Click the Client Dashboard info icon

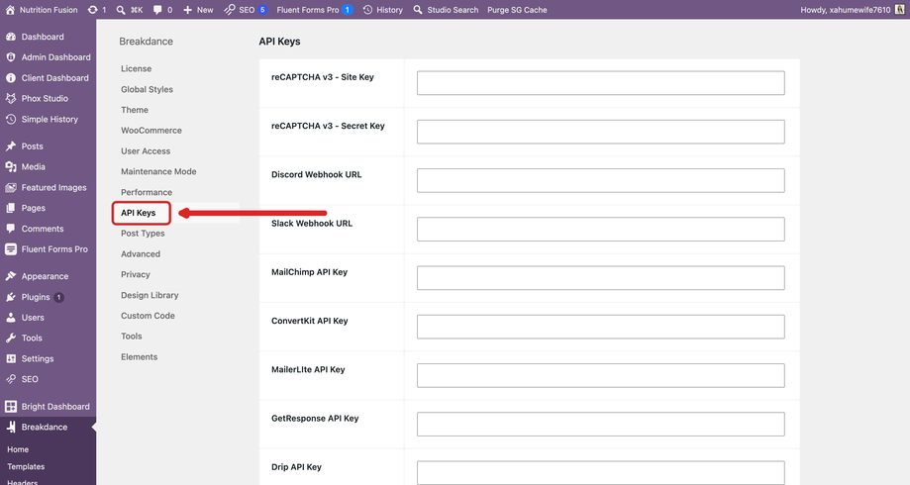pos(11,78)
